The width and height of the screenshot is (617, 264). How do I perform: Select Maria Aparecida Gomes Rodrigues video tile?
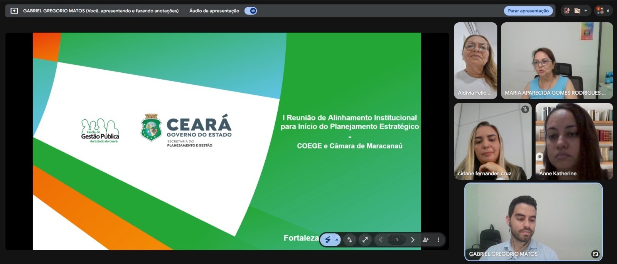[556, 60]
